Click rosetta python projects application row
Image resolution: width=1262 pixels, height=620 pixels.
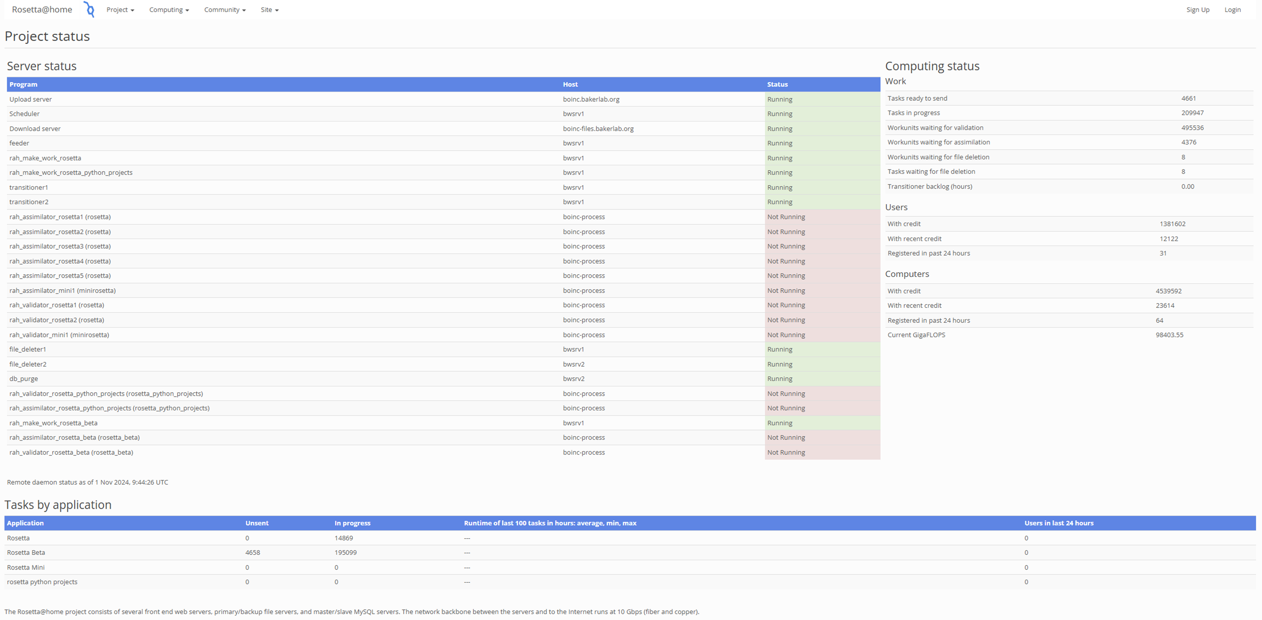coord(630,582)
